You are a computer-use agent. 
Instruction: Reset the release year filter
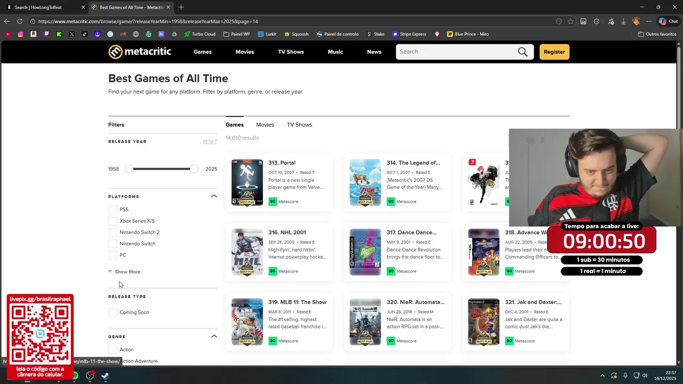tap(210, 142)
